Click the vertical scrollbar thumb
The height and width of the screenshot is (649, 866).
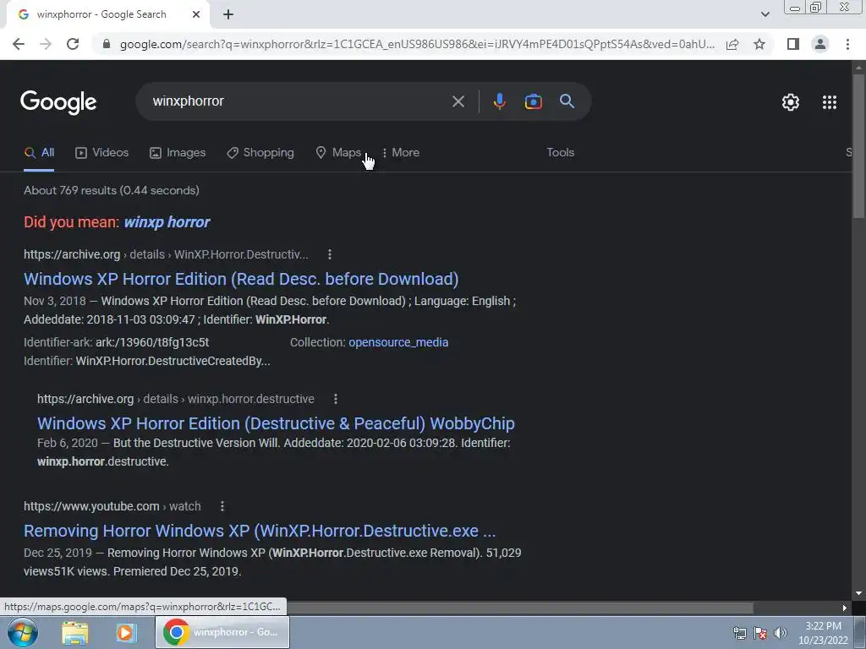coord(858,145)
